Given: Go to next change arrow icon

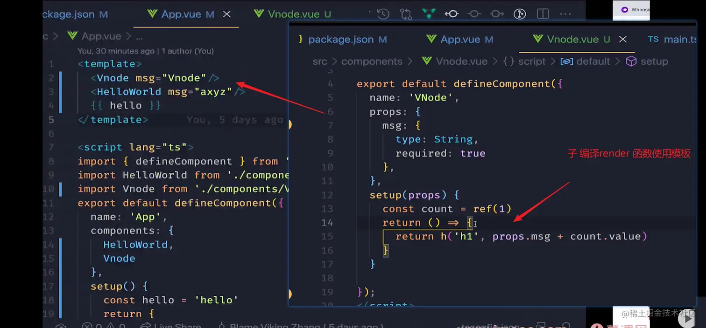Looking at the screenshot, I should (x=497, y=14).
